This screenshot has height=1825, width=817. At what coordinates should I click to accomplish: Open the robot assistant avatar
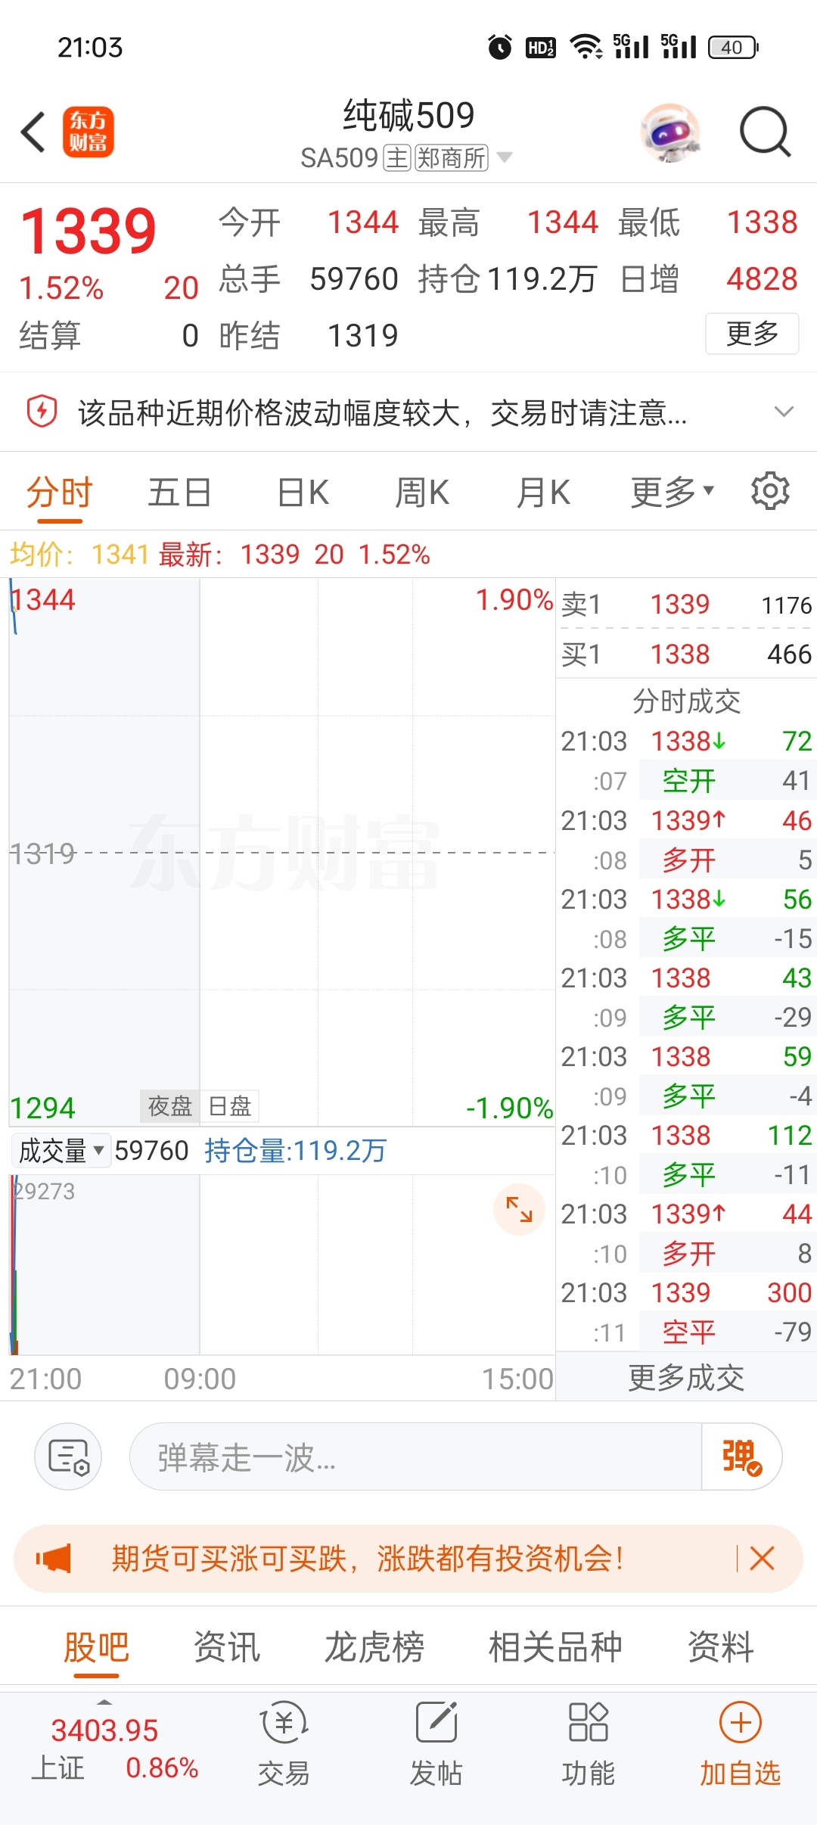pos(669,132)
